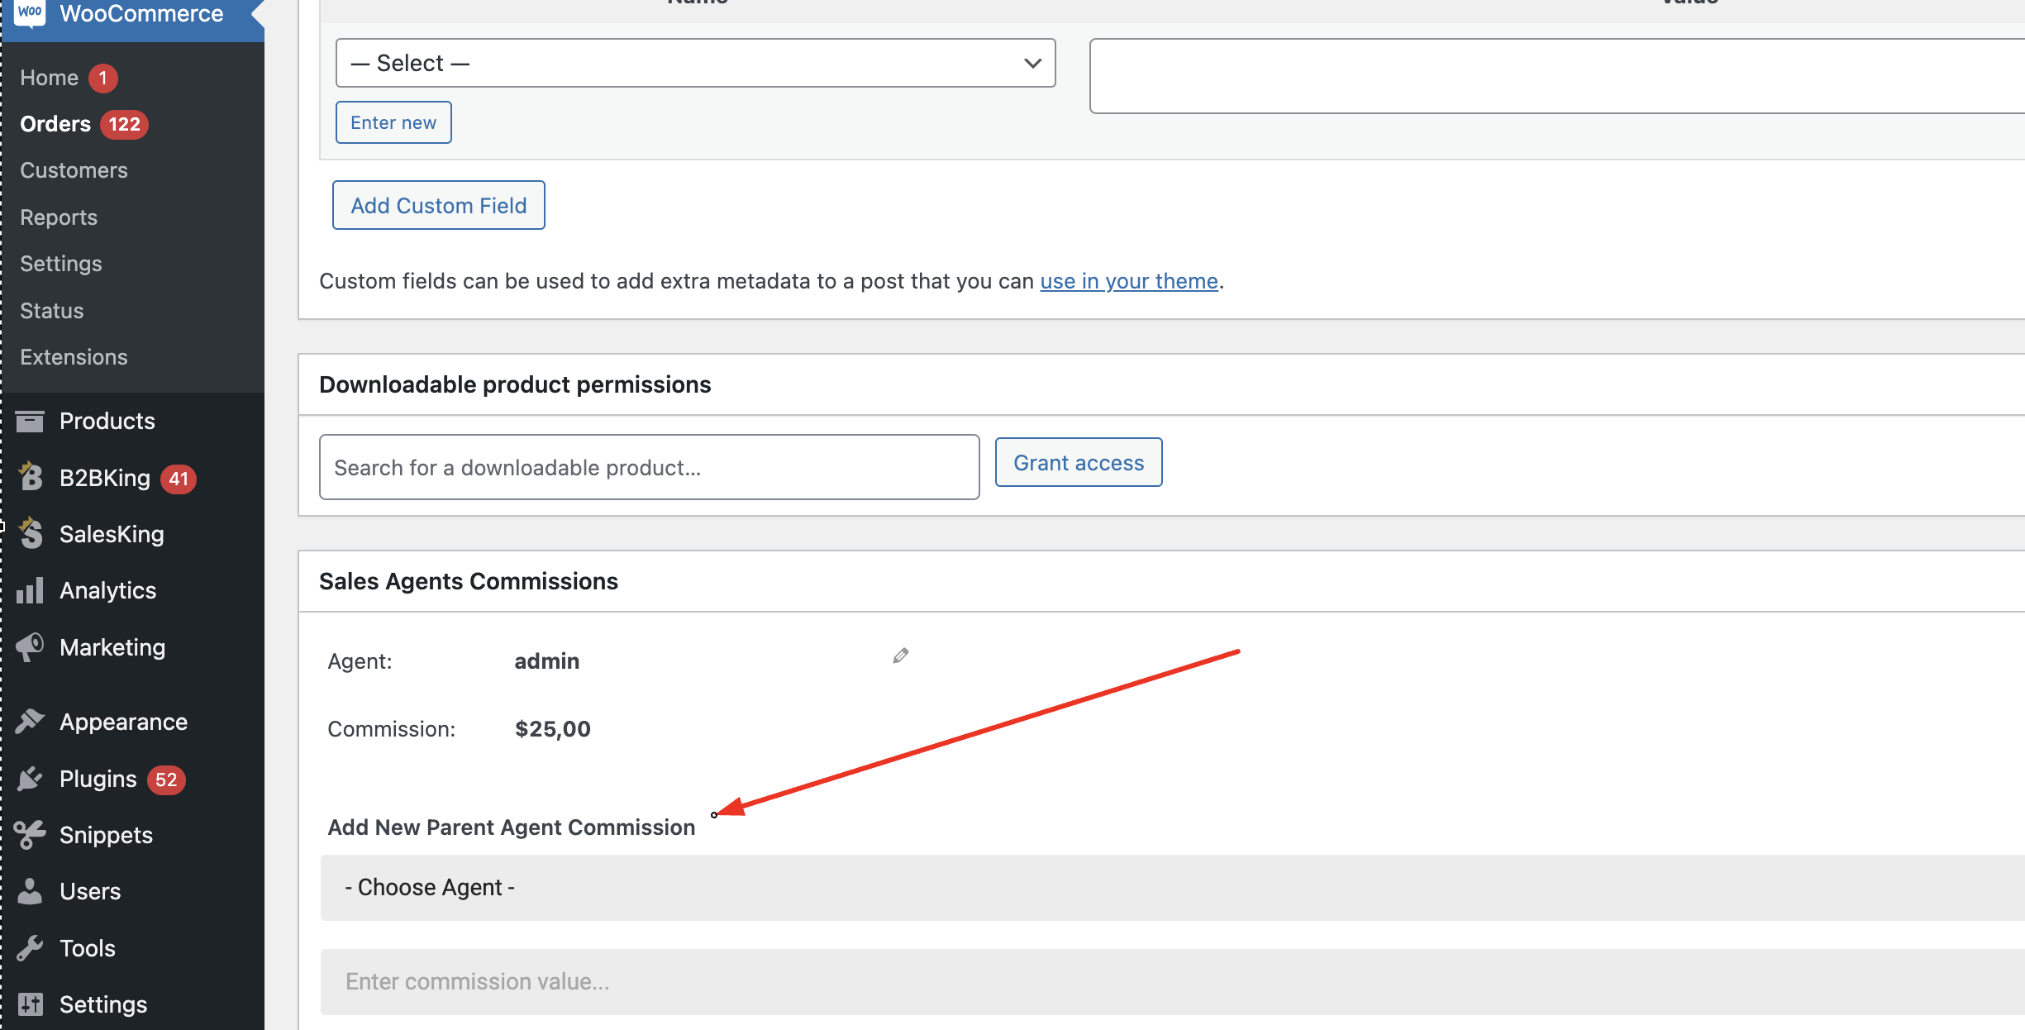The width and height of the screenshot is (2025, 1030).
Task: Click the bottom Settings sliders icon
Action: tap(30, 1004)
